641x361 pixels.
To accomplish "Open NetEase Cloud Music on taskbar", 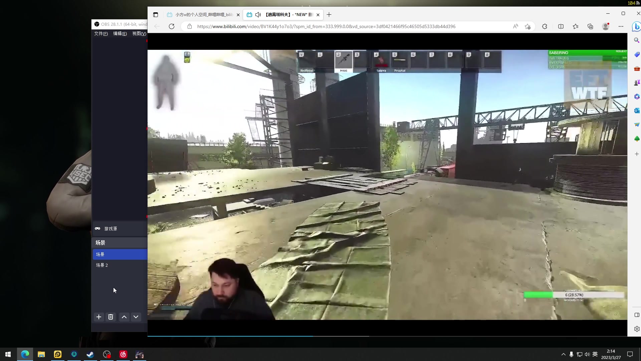I will [x=123, y=354].
